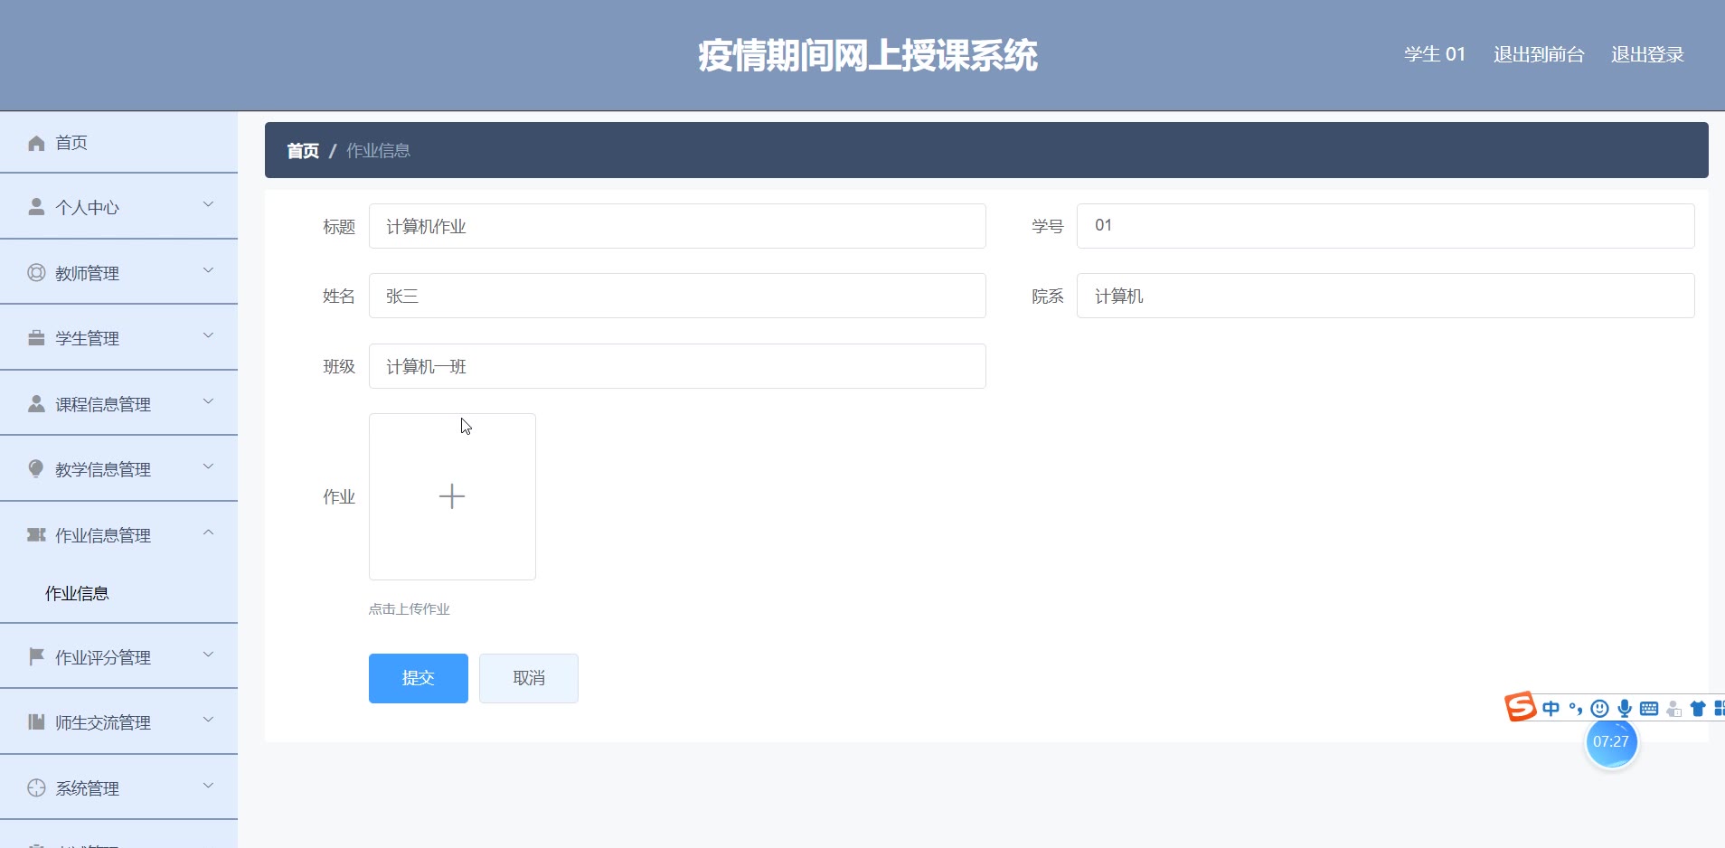The image size is (1725, 848).
Task: Expand the 作业评分管理 menu chevron
Action: [208, 655]
